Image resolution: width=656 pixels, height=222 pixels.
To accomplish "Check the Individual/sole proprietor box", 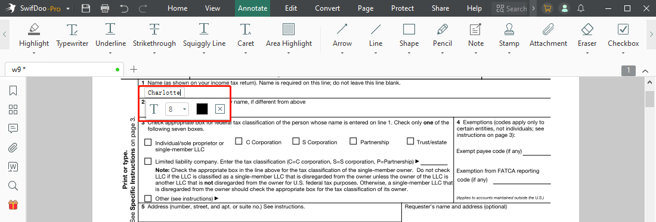I will [x=148, y=142].
